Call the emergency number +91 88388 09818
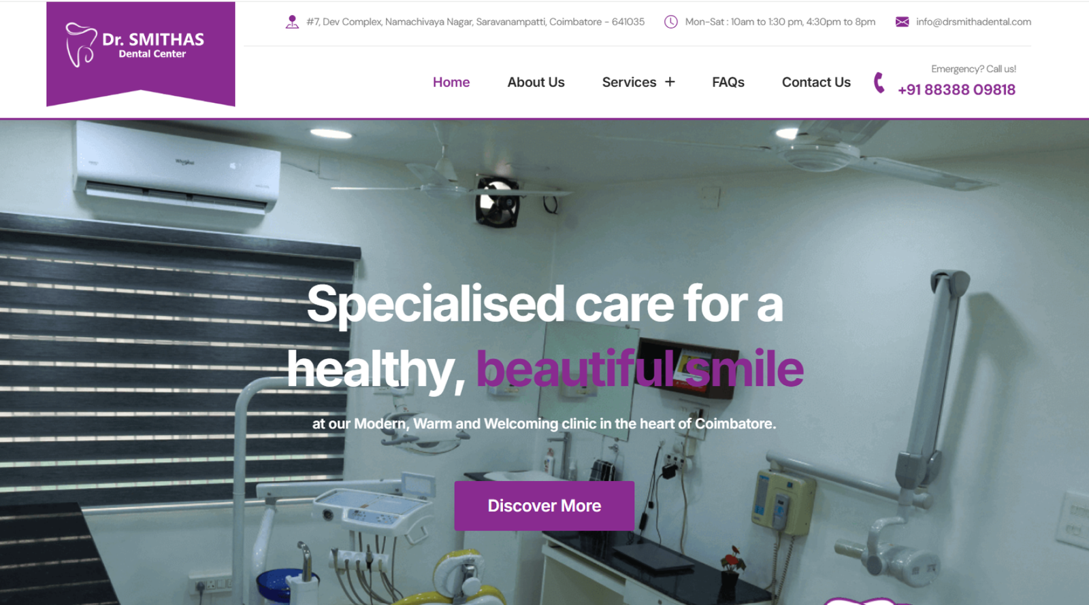 pyautogui.click(x=956, y=90)
